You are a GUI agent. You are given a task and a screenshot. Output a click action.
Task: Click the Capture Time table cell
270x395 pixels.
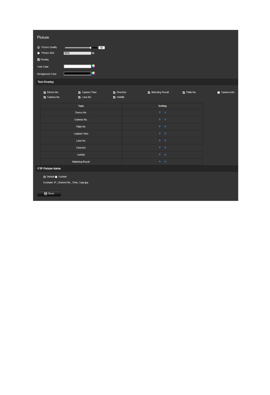click(x=81, y=134)
